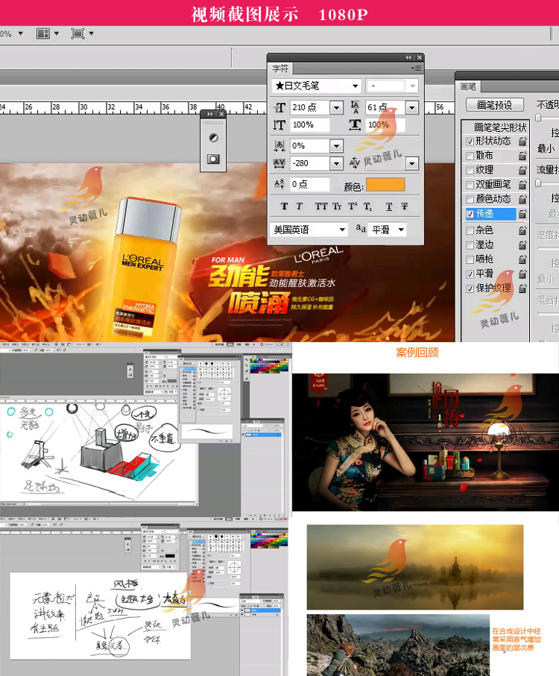The image size is (559, 676).
Task: Open Screen Mode dropdown arrow
Action: 91,34
